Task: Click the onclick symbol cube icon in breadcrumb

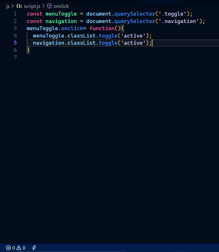Action: (49, 6)
